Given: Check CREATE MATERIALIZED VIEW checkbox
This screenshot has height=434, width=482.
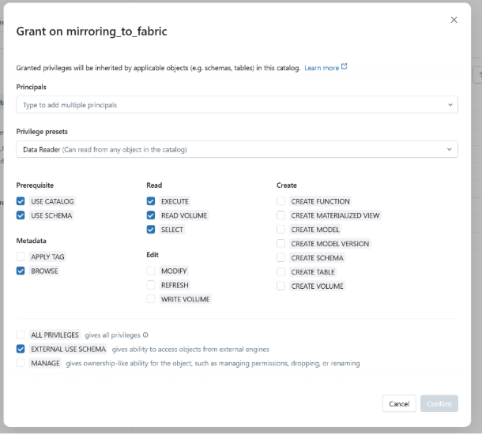Looking at the screenshot, I should point(281,215).
